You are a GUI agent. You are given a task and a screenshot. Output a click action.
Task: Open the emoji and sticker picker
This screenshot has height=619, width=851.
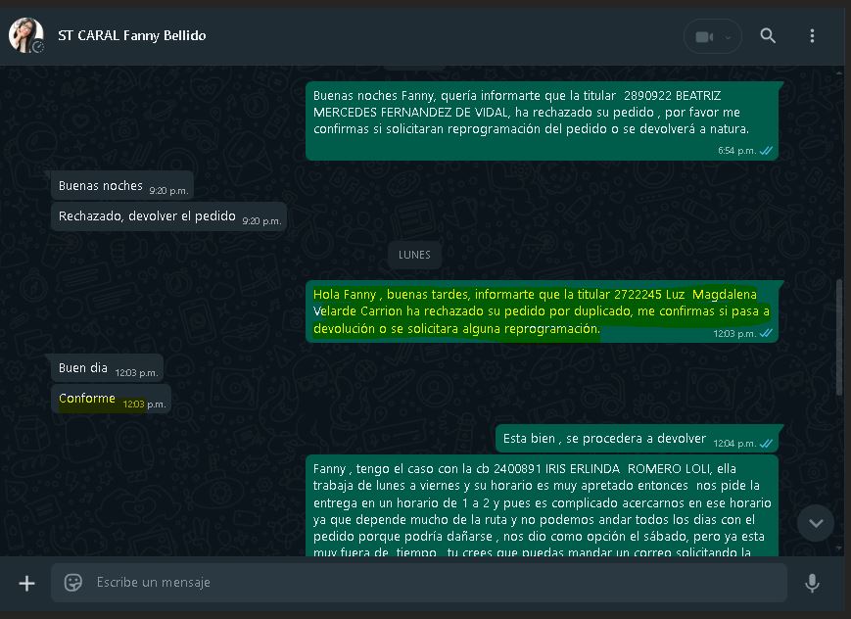click(x=73, y=583)
